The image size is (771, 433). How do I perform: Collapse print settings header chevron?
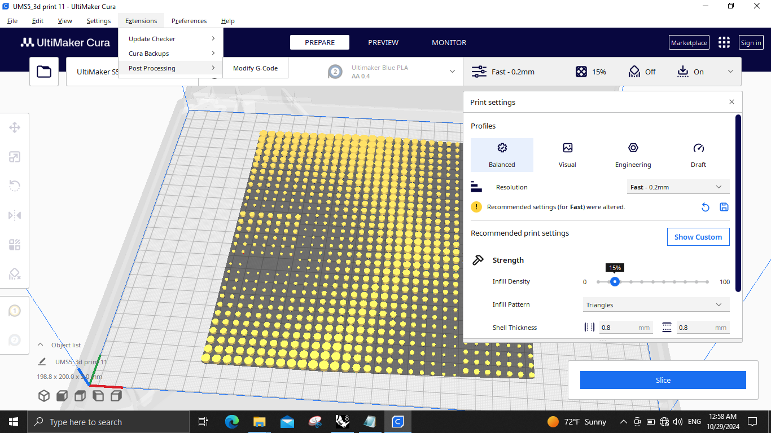730,72
